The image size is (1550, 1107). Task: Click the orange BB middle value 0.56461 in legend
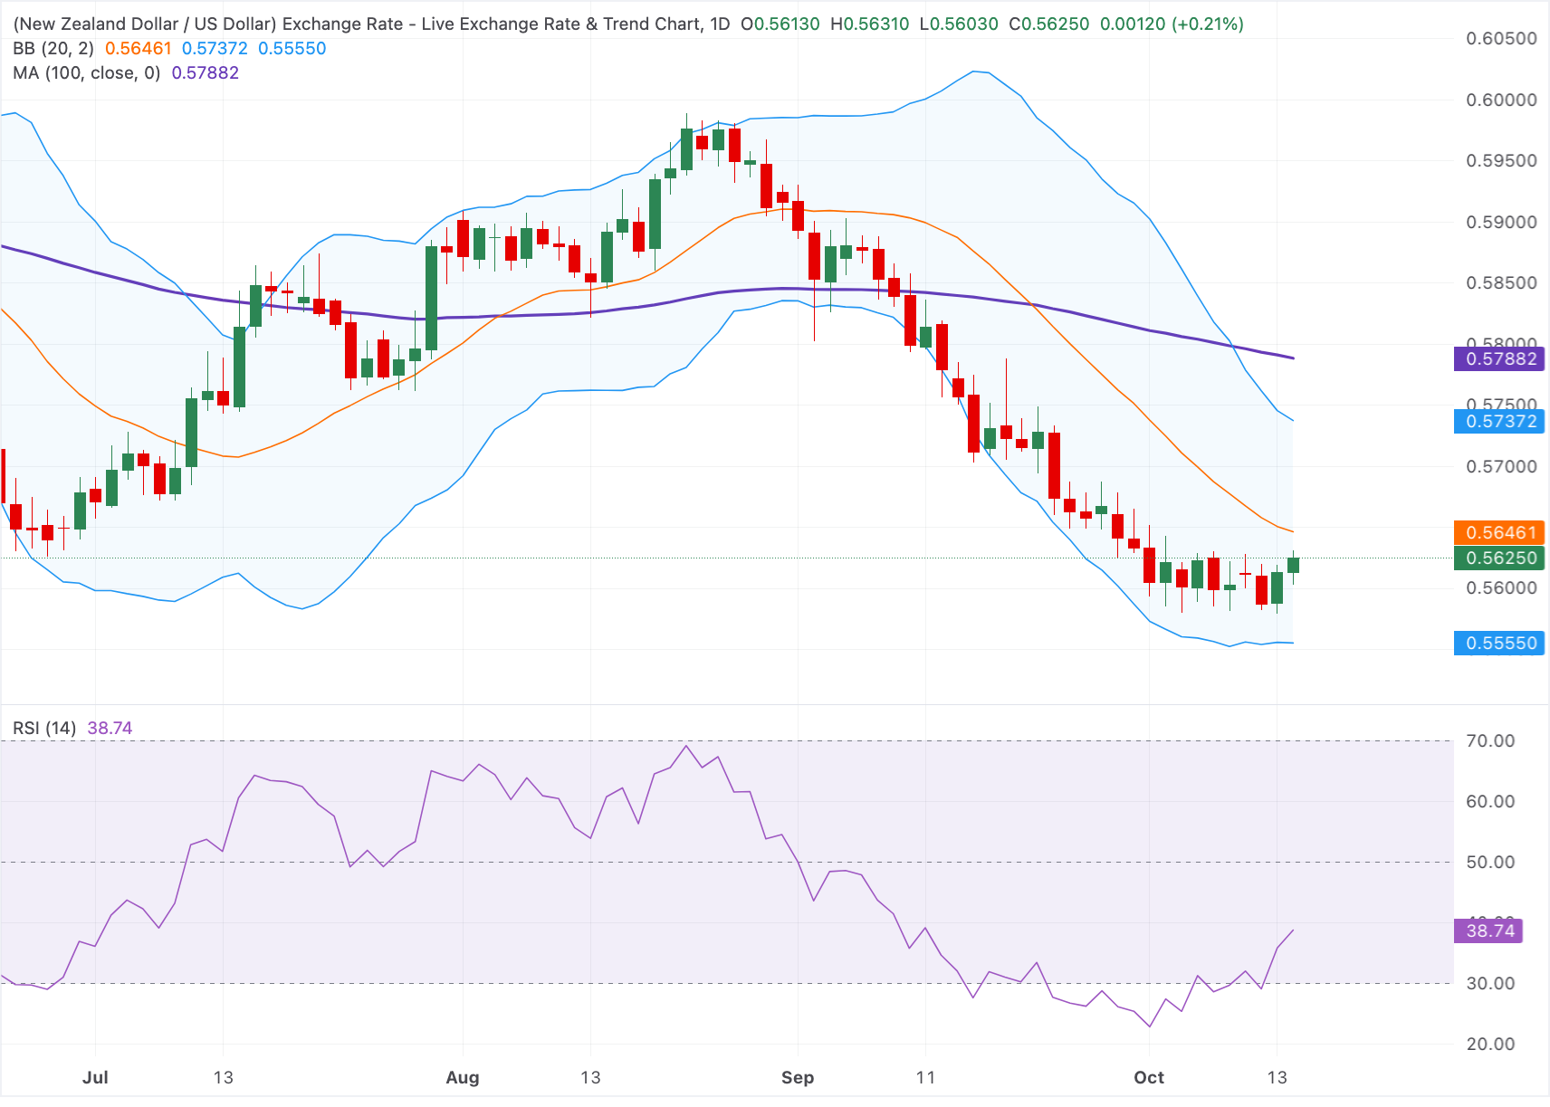(x=139, y=48)
